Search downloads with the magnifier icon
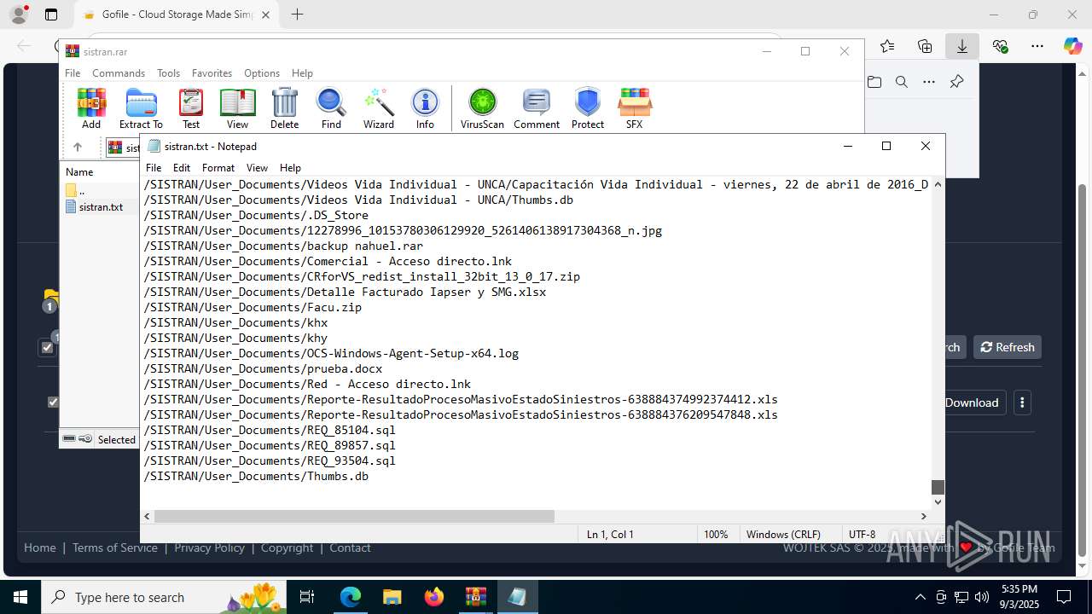 902,82
